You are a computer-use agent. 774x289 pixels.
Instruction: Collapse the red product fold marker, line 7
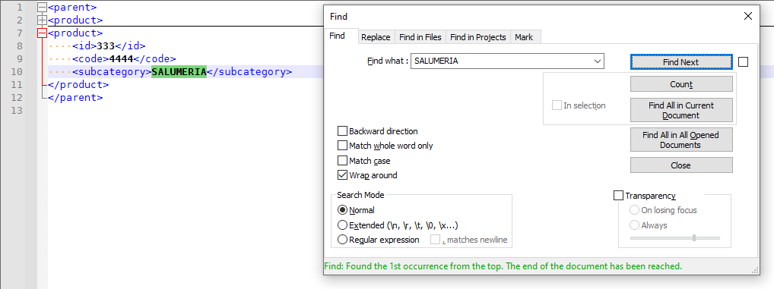pyautogui.click(x=42, y=33)
